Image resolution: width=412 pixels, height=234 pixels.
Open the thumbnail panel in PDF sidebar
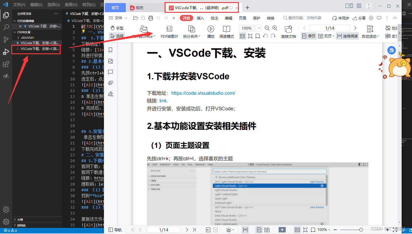[x=111, y=61]
